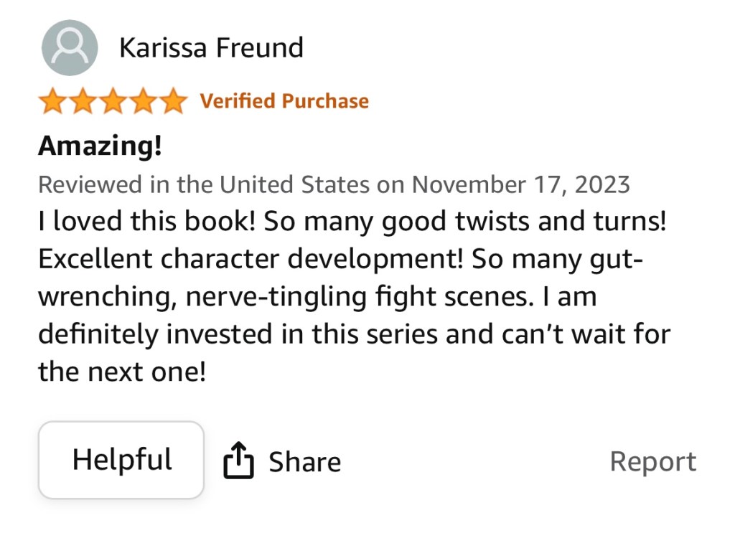The height and width of the screenshot is (538, 735).
Task: Click the final line "the next one!"
Action: click(122, 371)
